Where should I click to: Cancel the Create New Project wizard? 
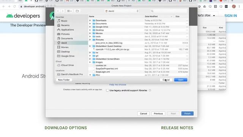pos(144,113)
